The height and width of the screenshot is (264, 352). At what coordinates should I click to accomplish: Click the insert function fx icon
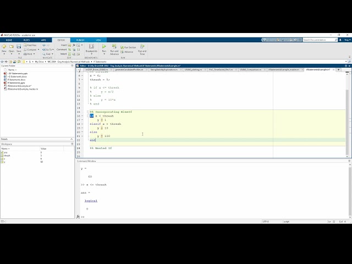pyautogui.click(x=74, y=45)
